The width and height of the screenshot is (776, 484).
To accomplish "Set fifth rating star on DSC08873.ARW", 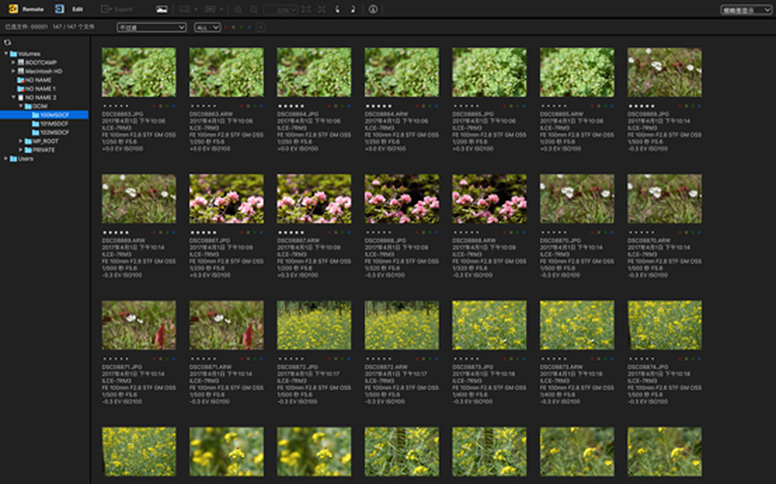I will pos(565,359).
